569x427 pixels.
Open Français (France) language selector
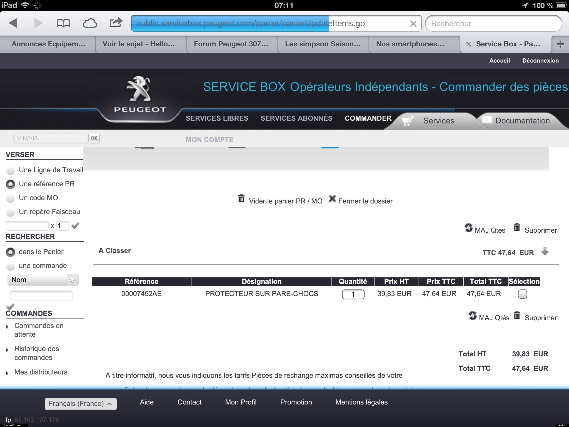coord(81,404)
